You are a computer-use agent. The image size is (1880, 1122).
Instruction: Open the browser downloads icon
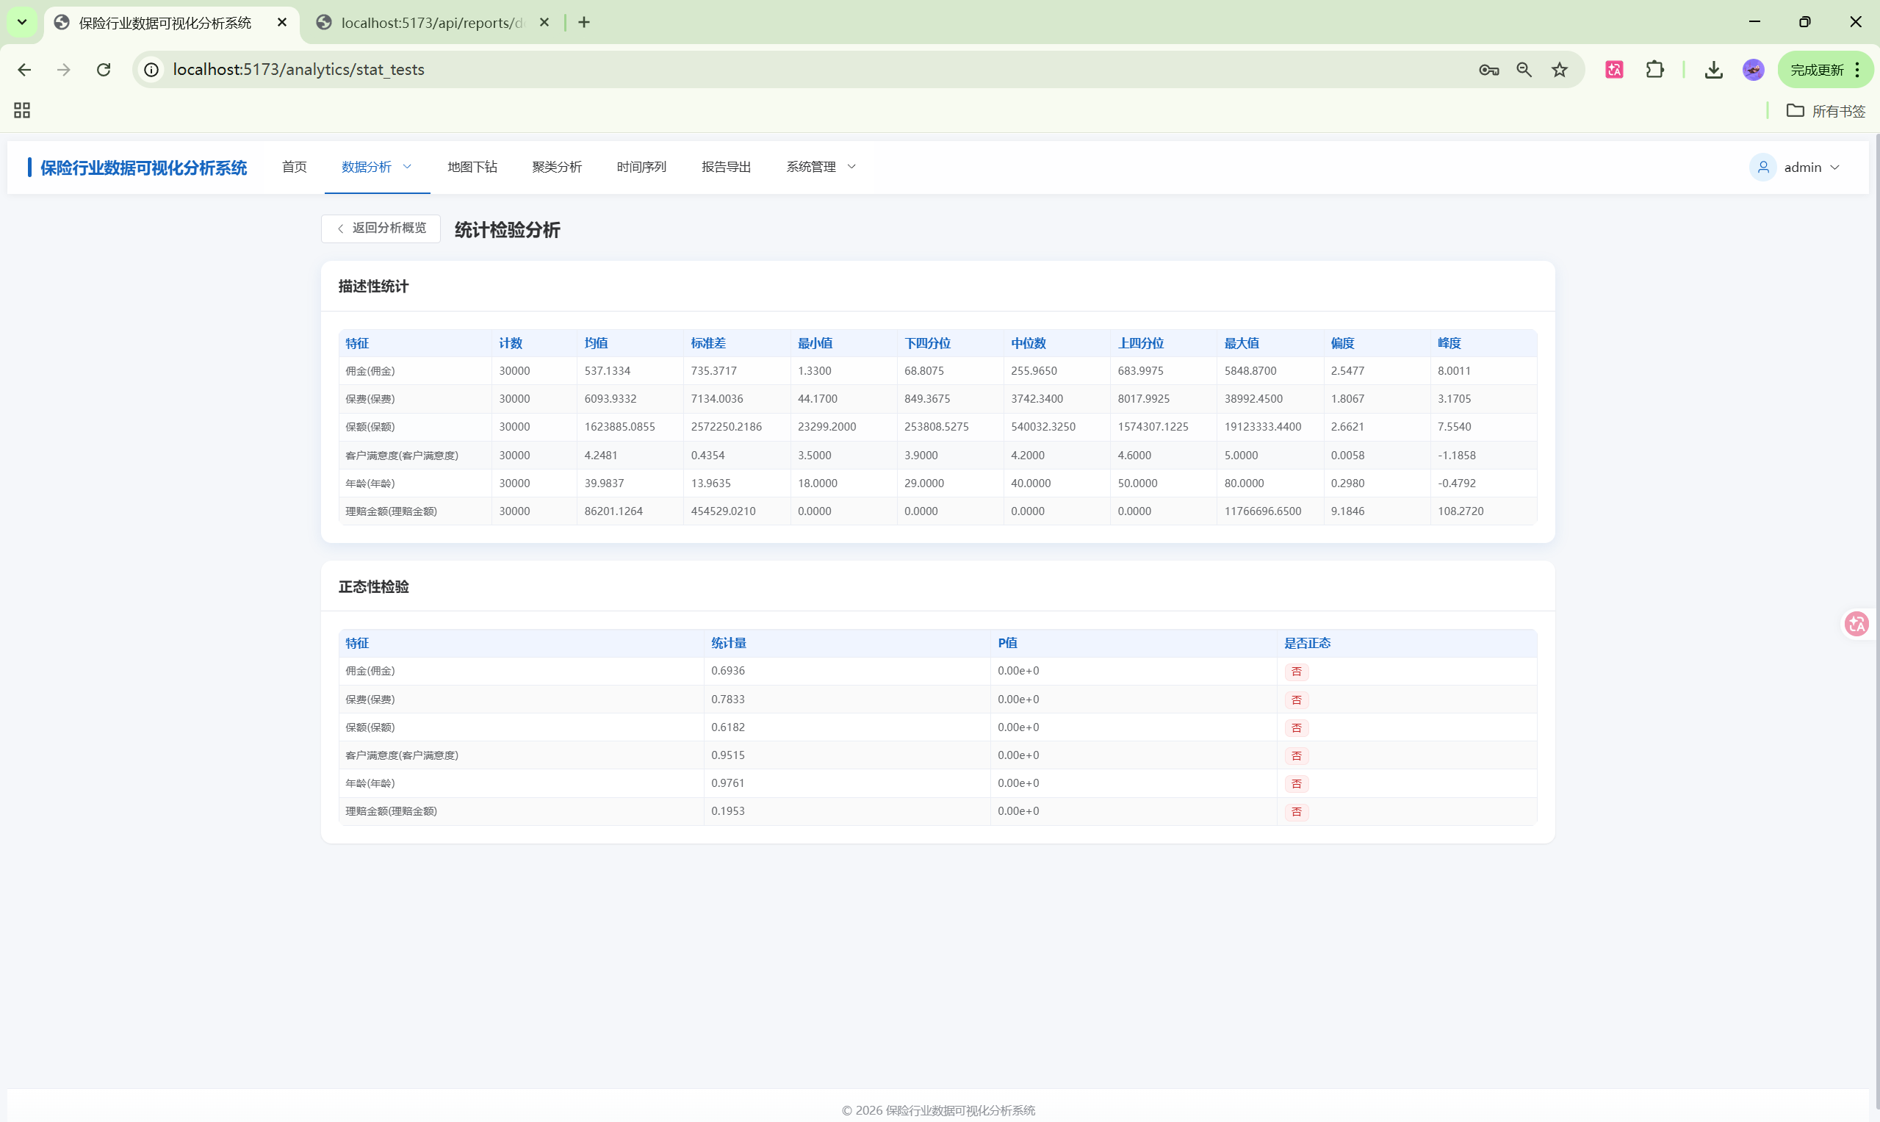(1714, 70)
